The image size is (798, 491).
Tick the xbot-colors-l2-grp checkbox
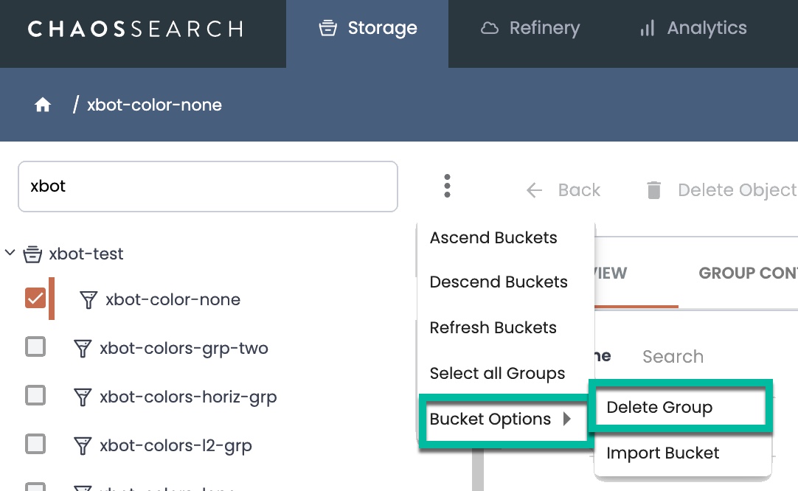[x=35, y=444]
